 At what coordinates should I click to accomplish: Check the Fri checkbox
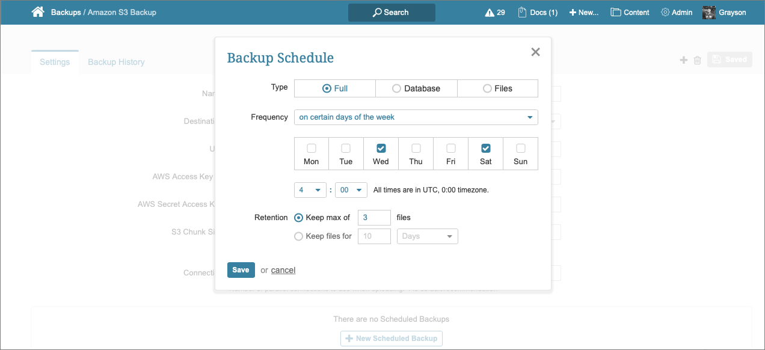(x=451, y=148)
